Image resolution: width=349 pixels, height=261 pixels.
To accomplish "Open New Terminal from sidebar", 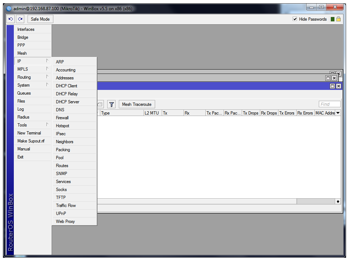I will coord(29,133).
